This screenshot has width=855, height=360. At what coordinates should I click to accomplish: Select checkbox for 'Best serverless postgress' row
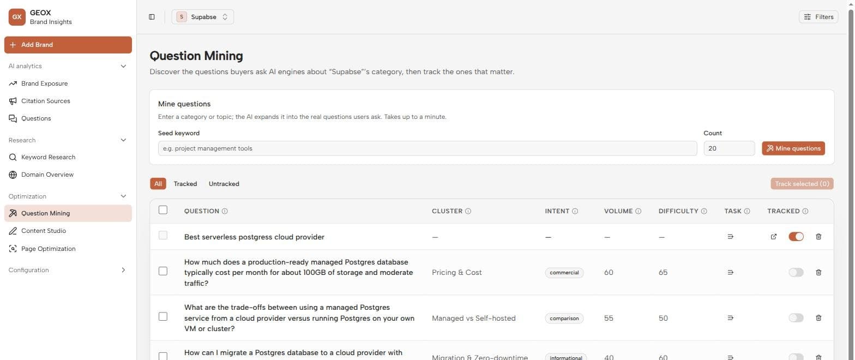pos(163,236)
